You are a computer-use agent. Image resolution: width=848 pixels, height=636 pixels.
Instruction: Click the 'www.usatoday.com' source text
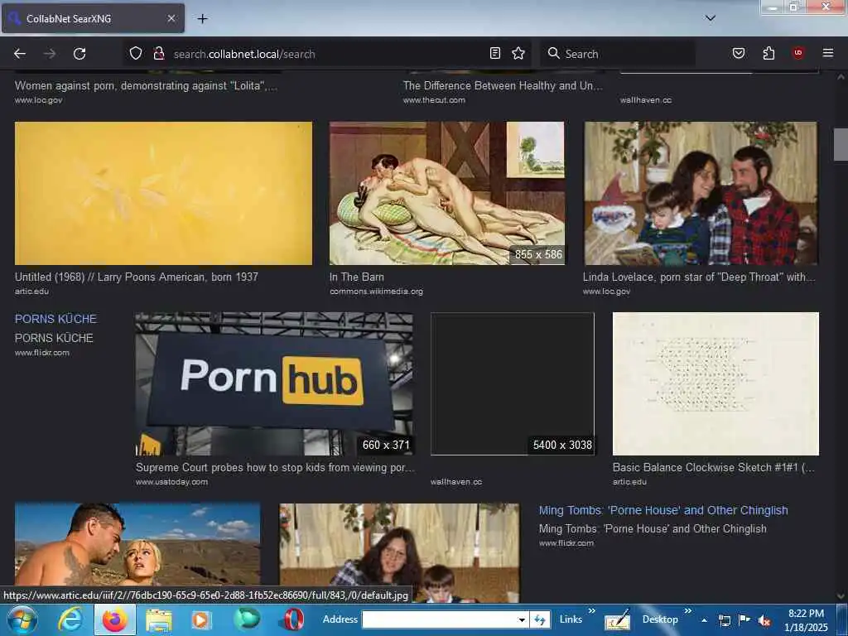click(172, 482)
